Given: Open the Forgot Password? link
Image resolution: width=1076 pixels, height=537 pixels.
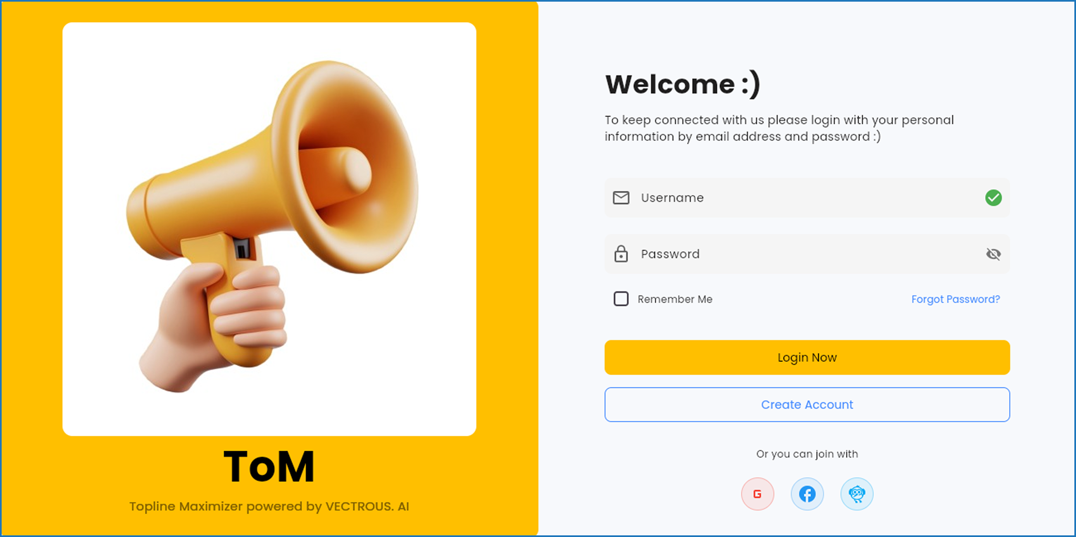Looking at the screenshot, I should 955,299.
